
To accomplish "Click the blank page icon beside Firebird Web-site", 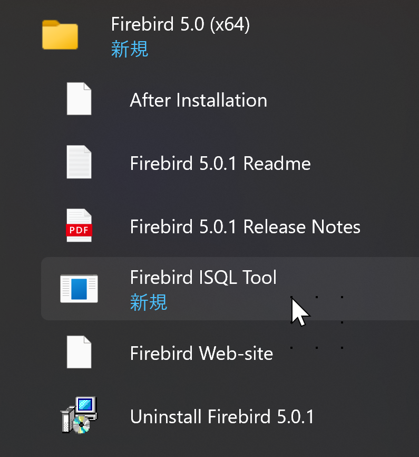I will (x=79, y=352).
